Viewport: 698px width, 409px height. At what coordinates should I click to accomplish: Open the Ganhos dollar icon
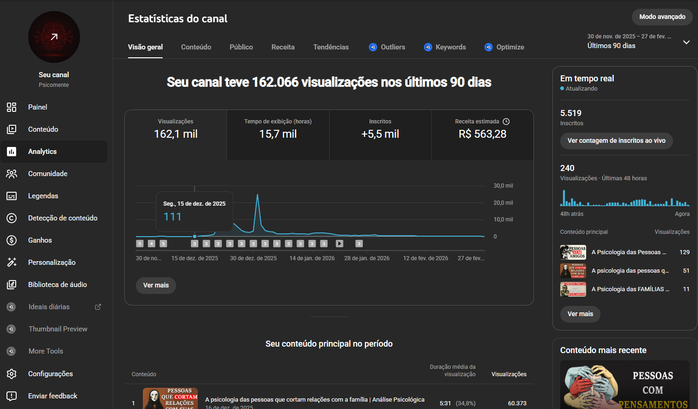point(12,240)
